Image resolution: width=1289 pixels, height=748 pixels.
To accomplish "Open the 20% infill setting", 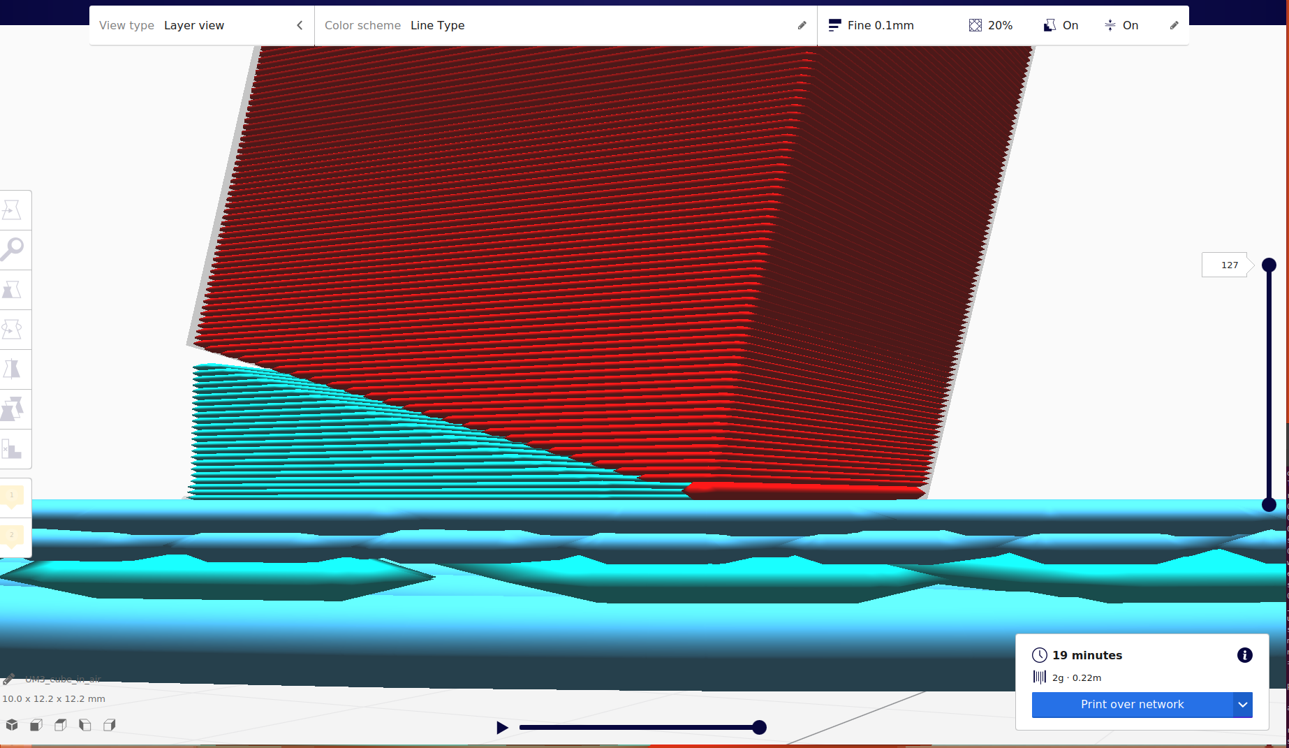I will (x=991, y=25).
